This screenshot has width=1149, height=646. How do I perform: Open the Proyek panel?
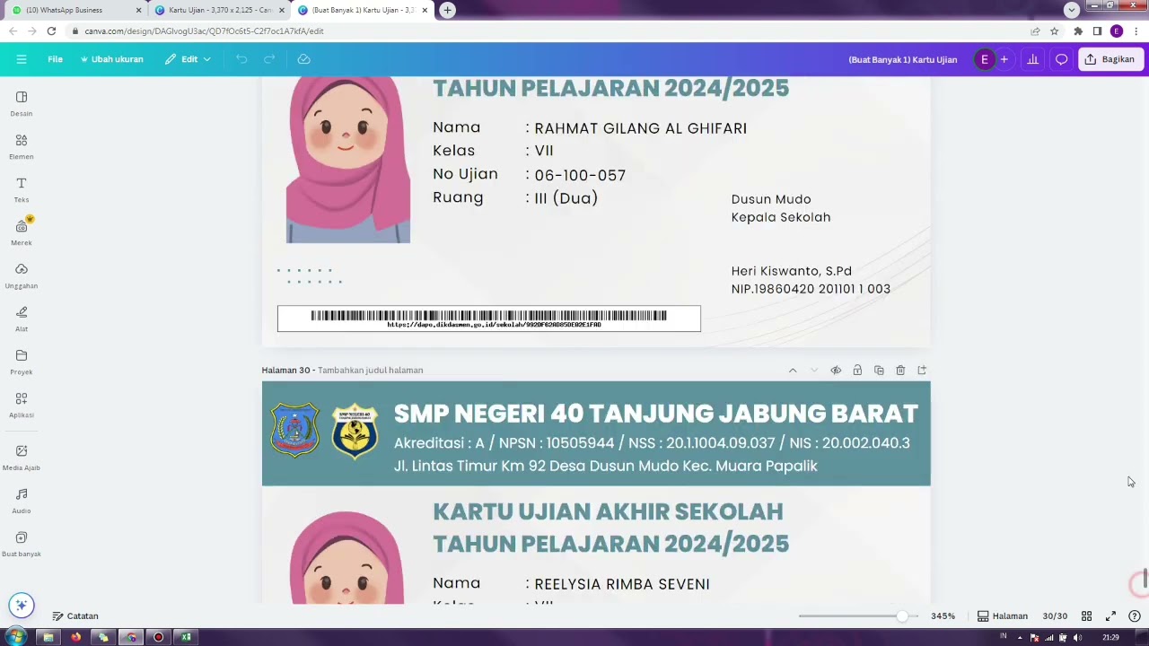pyautogui.click(x=22, y=362)
